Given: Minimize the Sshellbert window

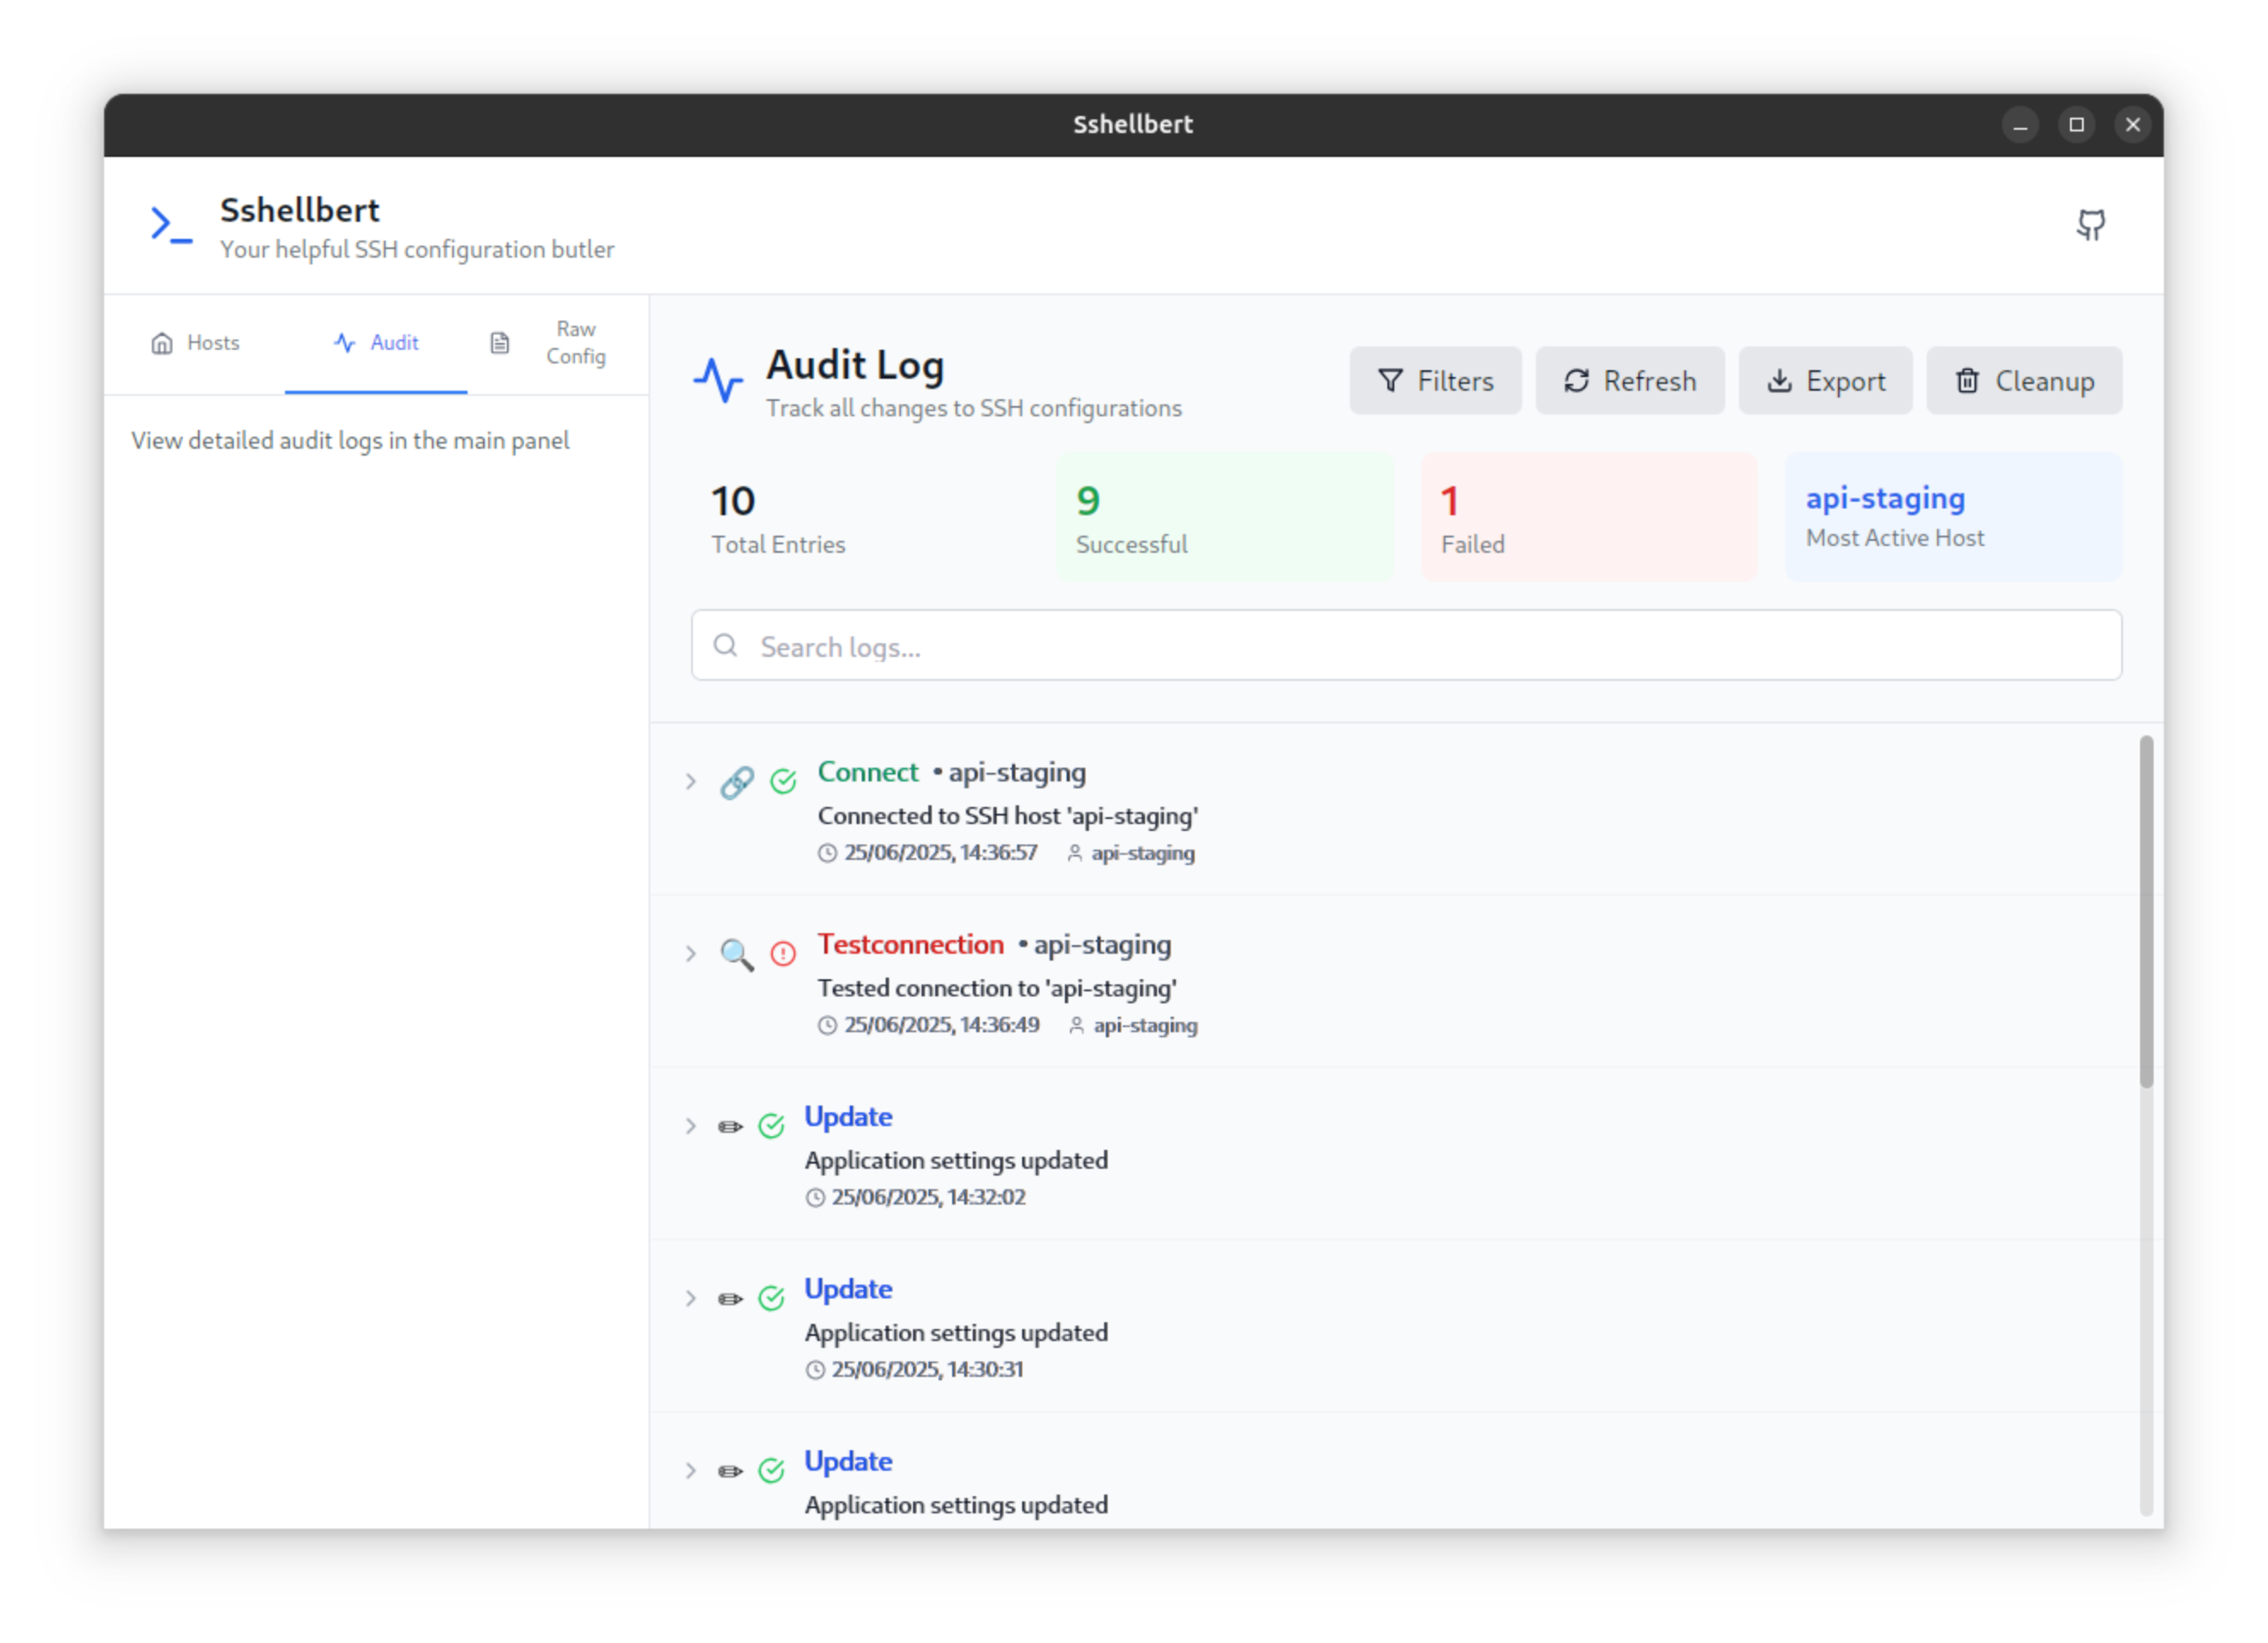Looking at the screenshot, I should pyautogui.click(x=2020, y=125).
